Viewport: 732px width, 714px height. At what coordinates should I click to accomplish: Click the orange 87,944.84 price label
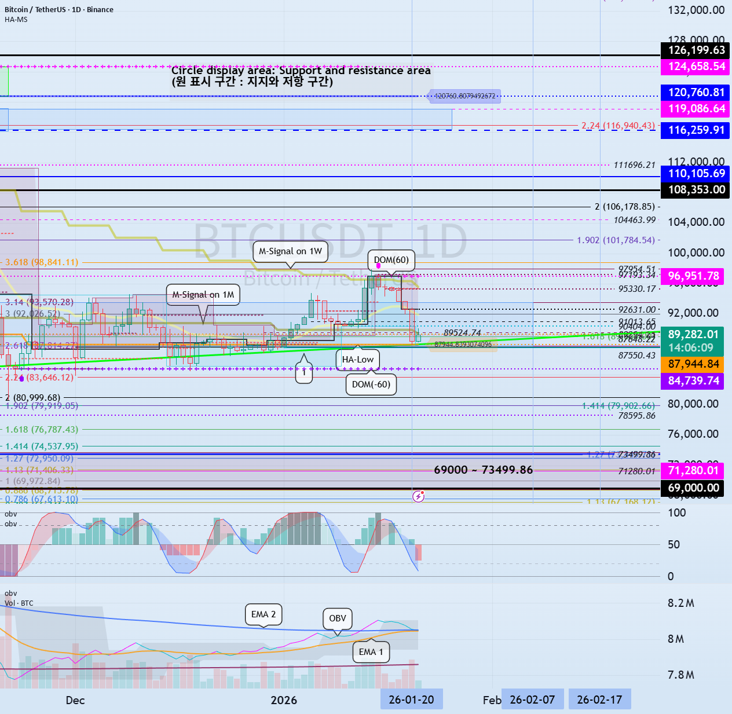(693, 364)
